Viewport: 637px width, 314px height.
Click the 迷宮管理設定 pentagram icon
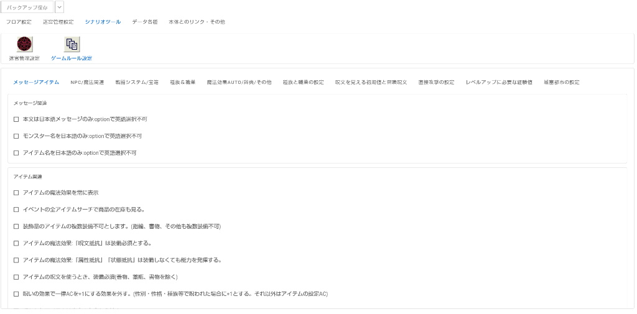[24, 44]
